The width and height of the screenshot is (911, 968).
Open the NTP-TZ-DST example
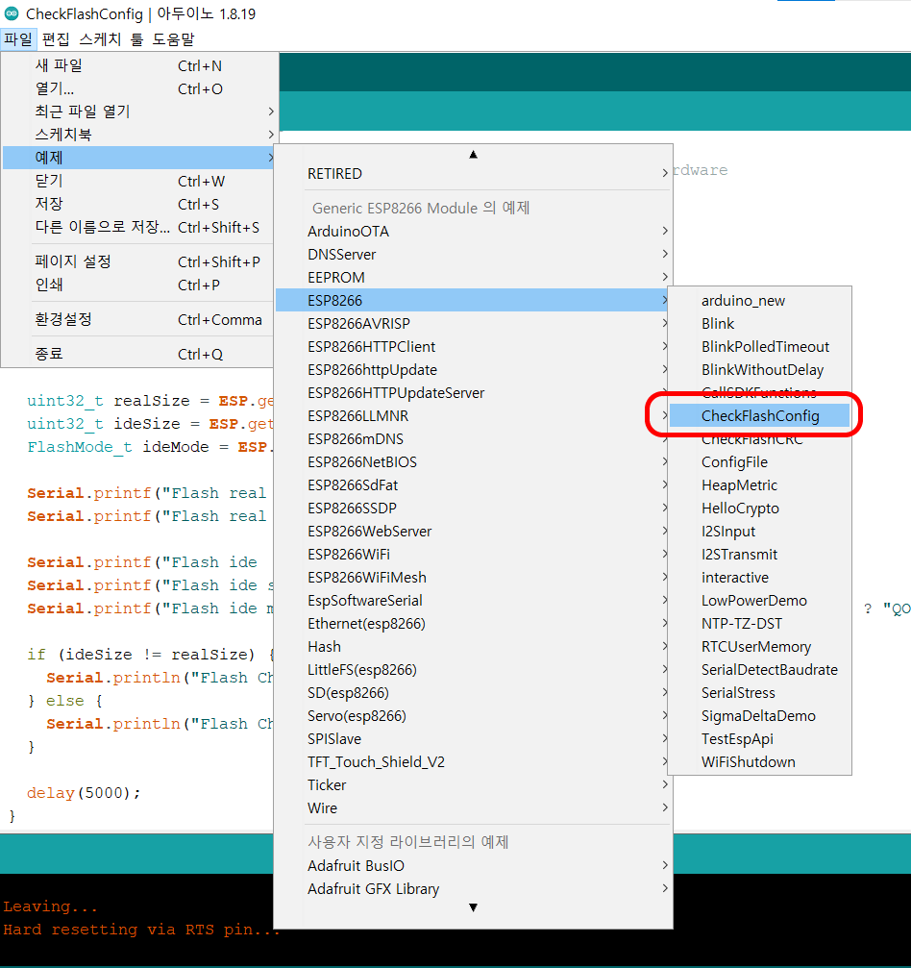[x=760, y=624]
